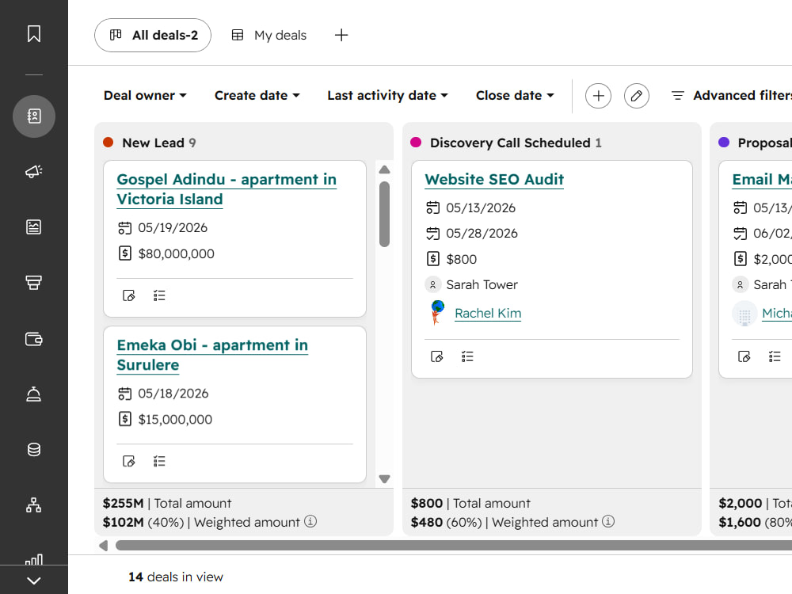The height and width of the screenshot is (594, 792).
Task: Click the Discovery Call Scheduled column header
Action: [x=551, y=143]
